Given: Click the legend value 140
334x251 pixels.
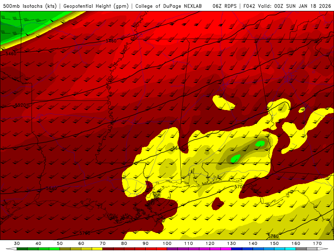Looking at the screenshot, I should 253,243.
